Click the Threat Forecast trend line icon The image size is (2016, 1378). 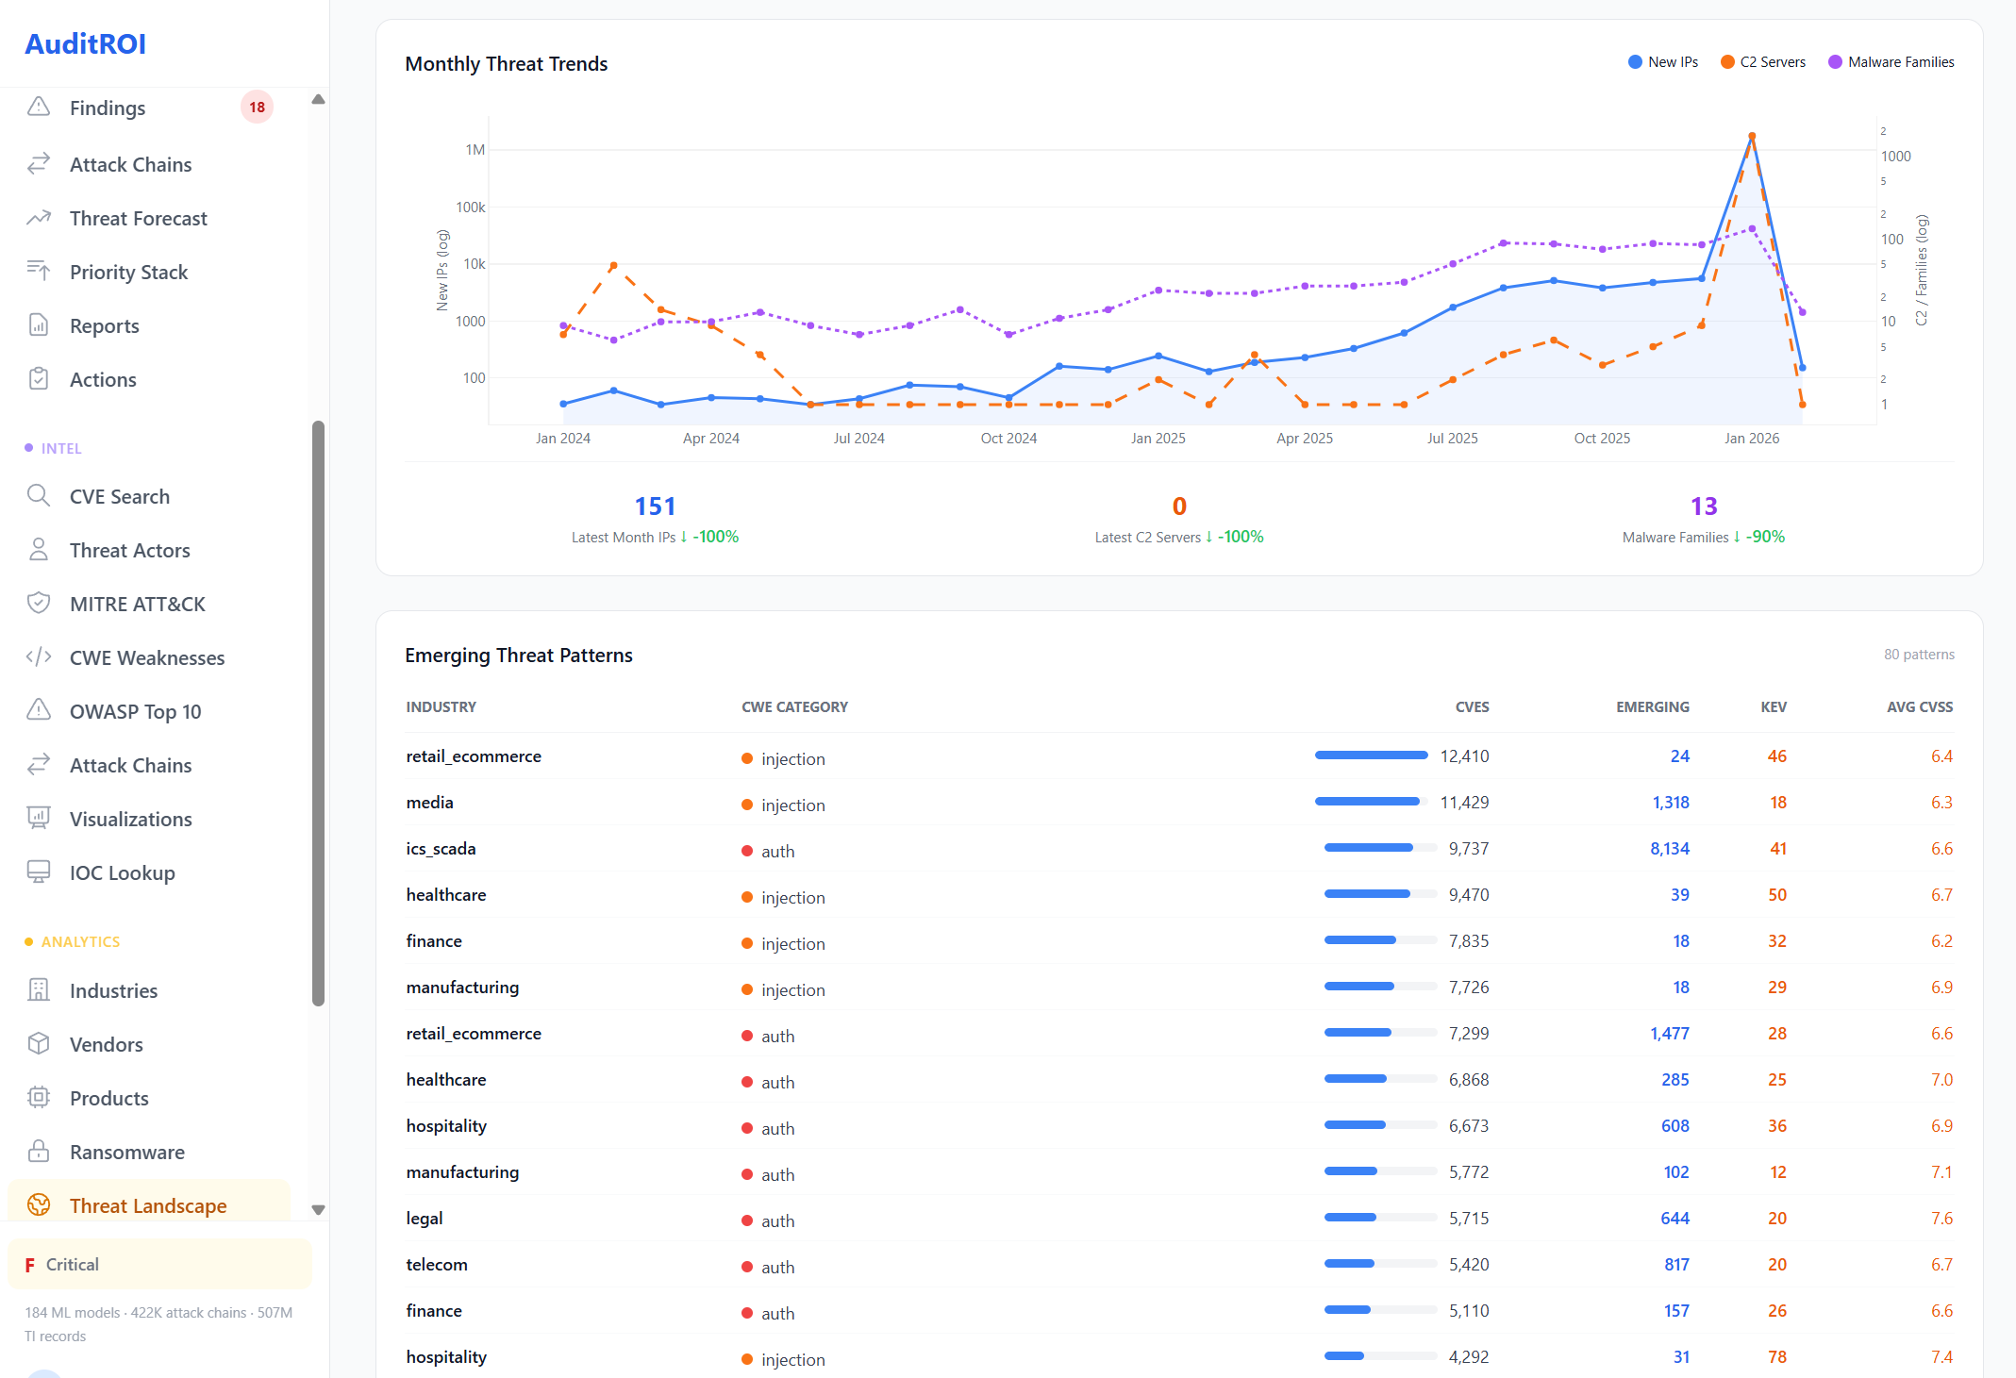pos(39,218)
